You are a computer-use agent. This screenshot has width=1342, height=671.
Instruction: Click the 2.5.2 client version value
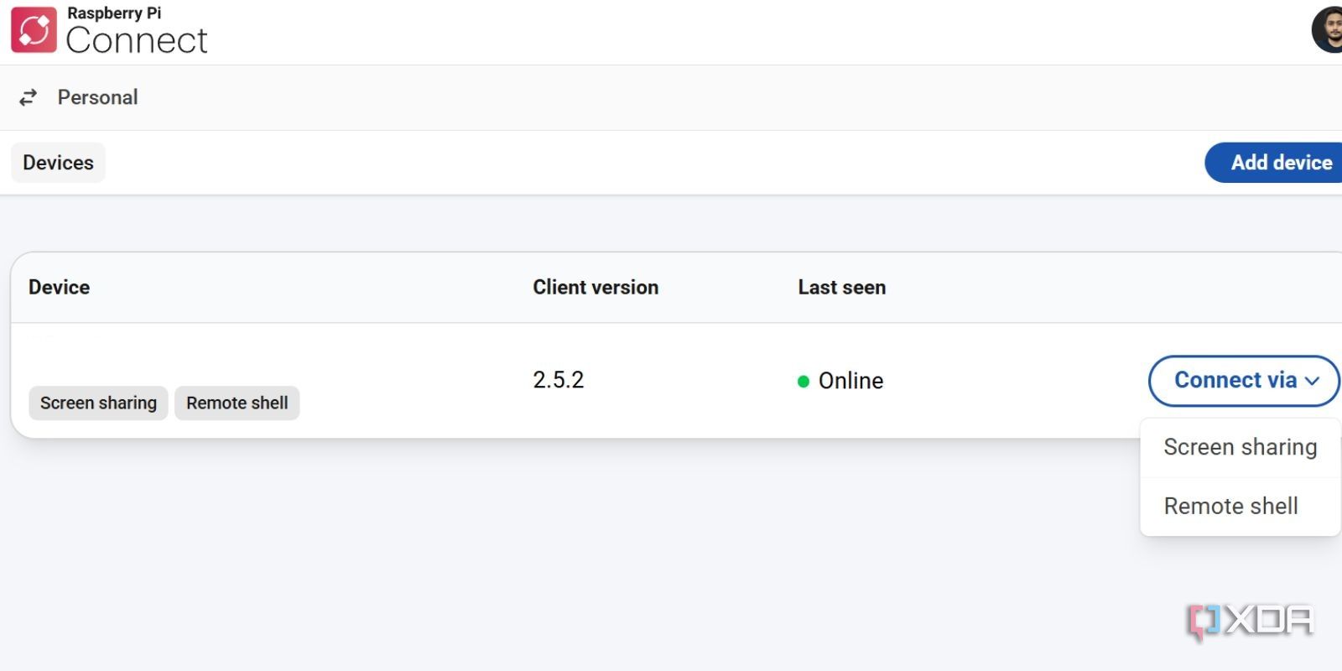tap(559, 380)
